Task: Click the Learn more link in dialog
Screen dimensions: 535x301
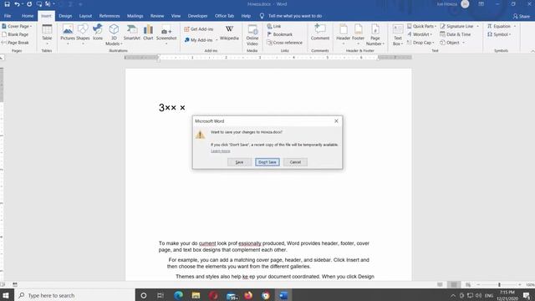Action: [x=221, y=150]
